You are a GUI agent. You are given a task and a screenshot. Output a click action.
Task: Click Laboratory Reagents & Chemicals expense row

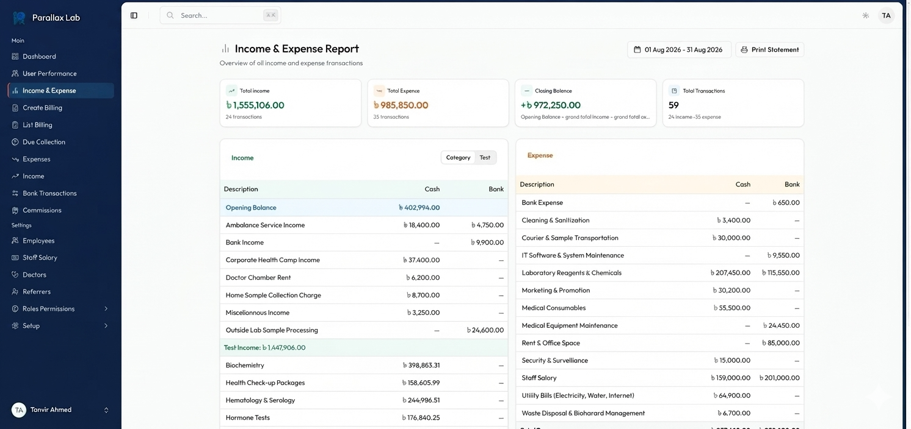pos(660,273)
